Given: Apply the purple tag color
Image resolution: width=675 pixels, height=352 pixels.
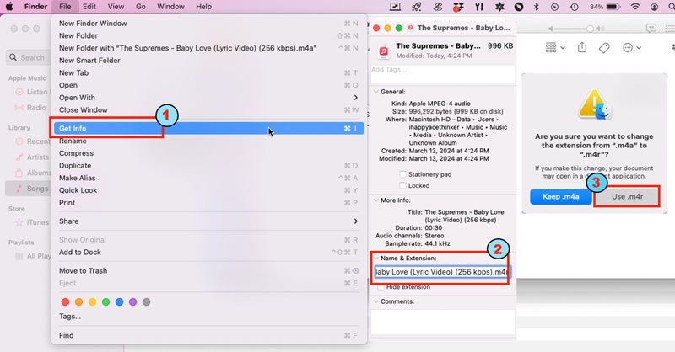Looking at the screenshot, I should click(133, 302).
